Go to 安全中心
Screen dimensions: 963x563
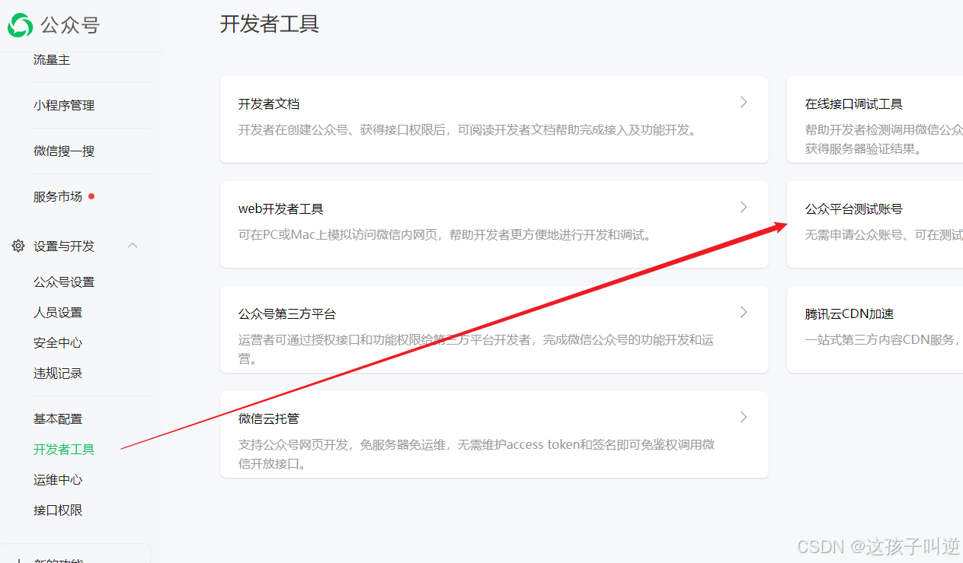(x=58, y=342)
